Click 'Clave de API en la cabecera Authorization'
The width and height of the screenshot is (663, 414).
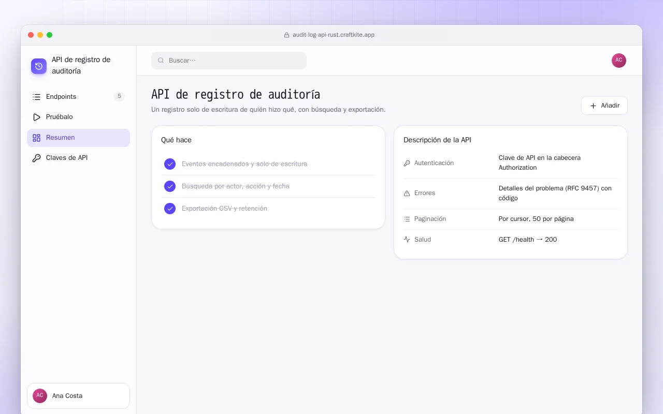point(540,162)
